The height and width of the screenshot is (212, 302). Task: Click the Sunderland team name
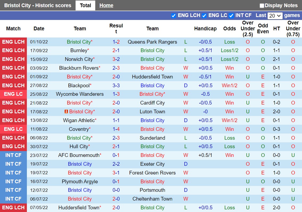pos(152,138)
